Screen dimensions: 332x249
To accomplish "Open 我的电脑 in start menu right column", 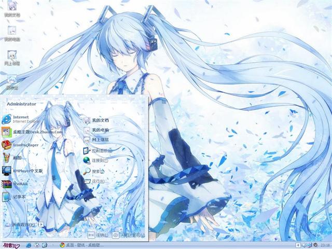I will pyautogui.click(x=96, y=130).
